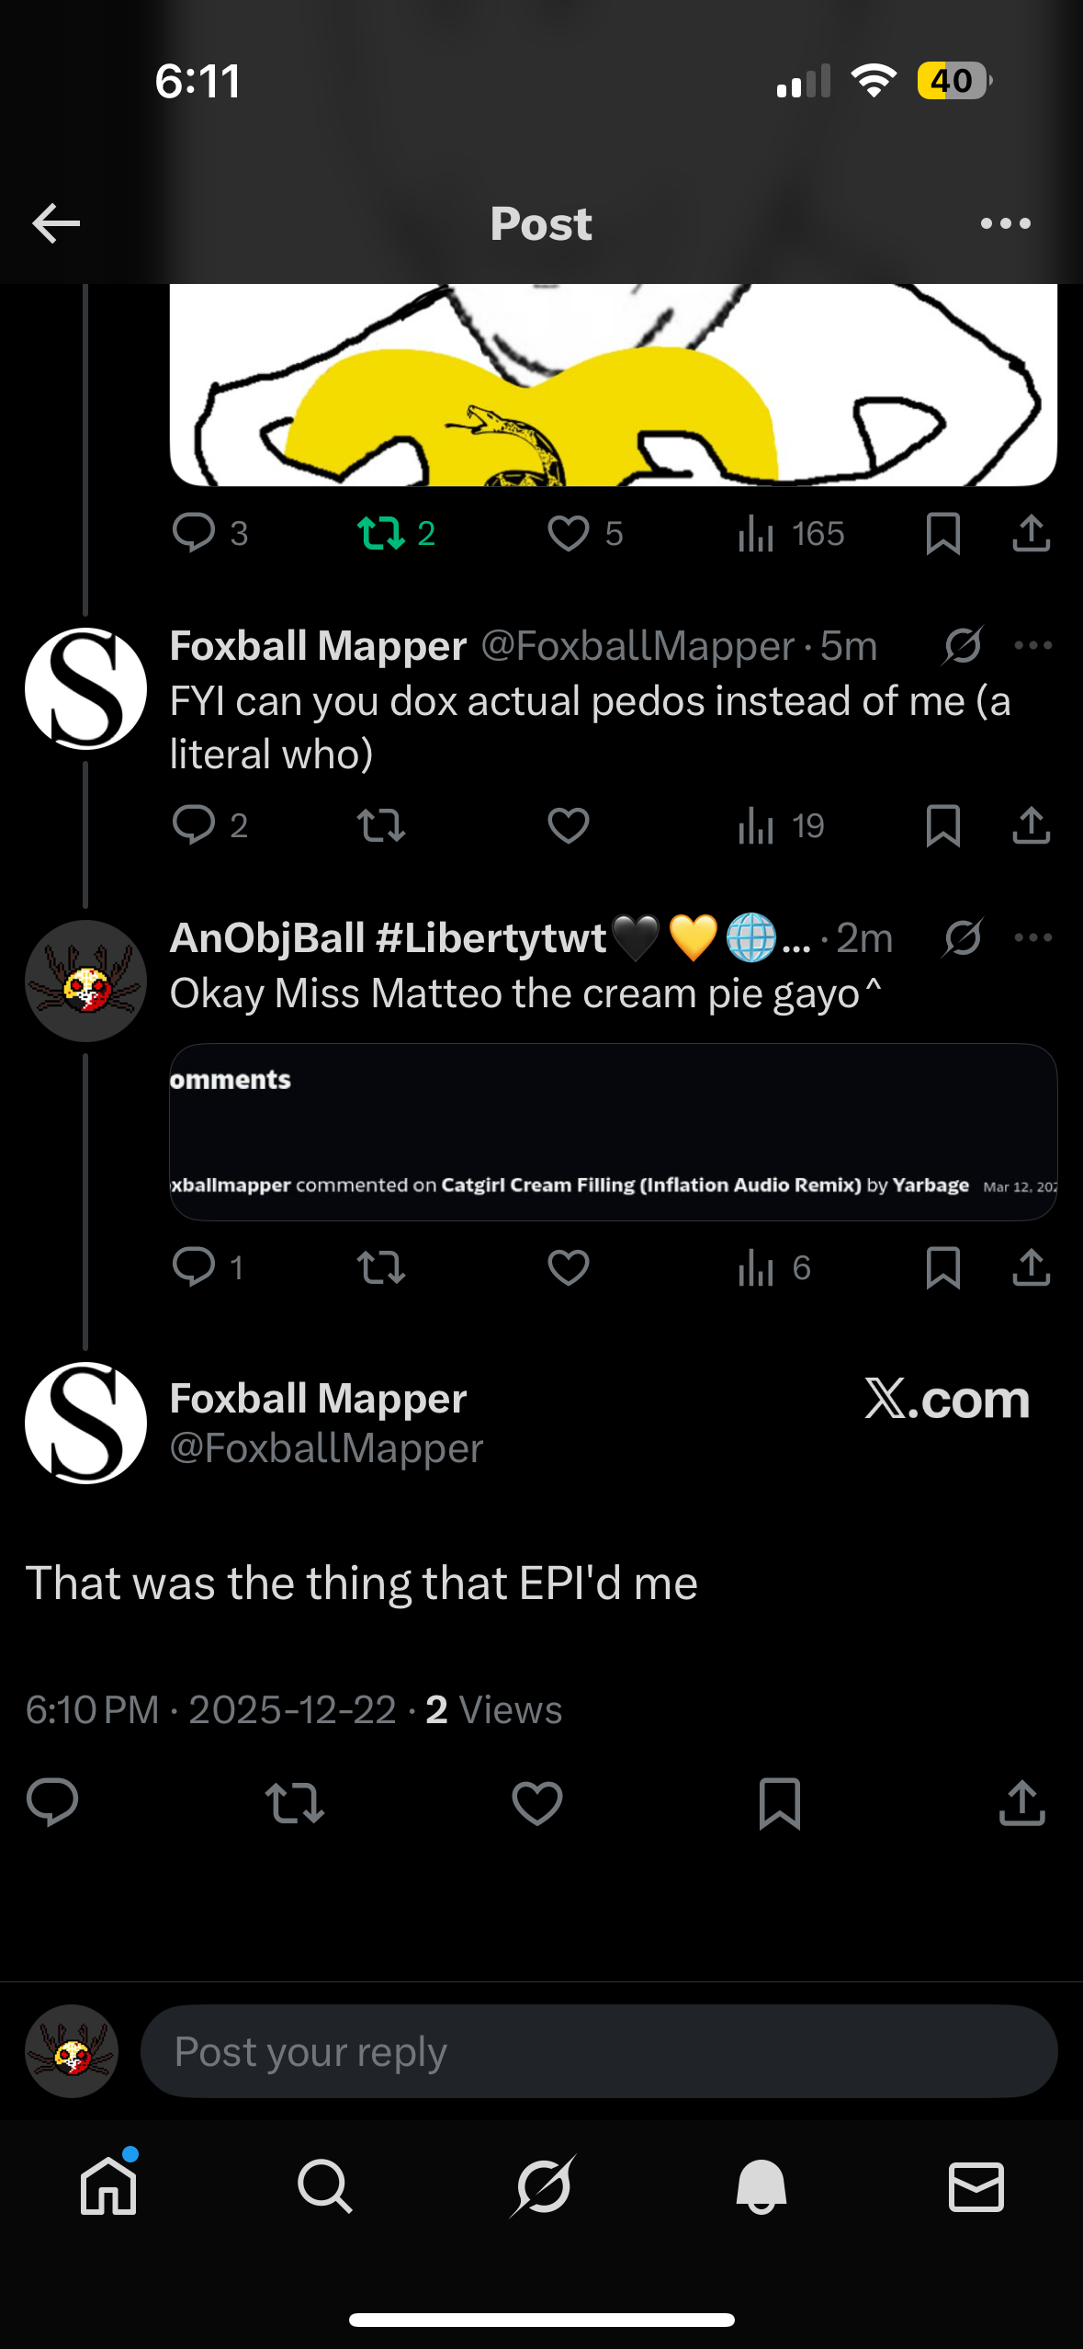Open Grok from the bottom navigation bar
Viewport: 1083px width, 2349px height.
click(x=542, y=2185)
